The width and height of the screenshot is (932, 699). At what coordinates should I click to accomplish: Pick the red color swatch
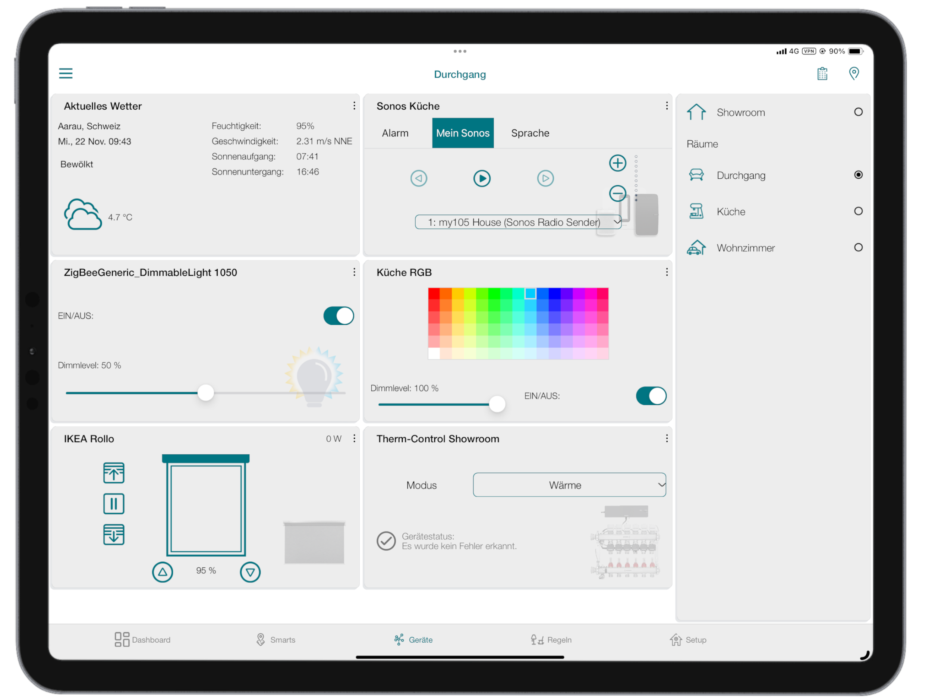point(434,294)
